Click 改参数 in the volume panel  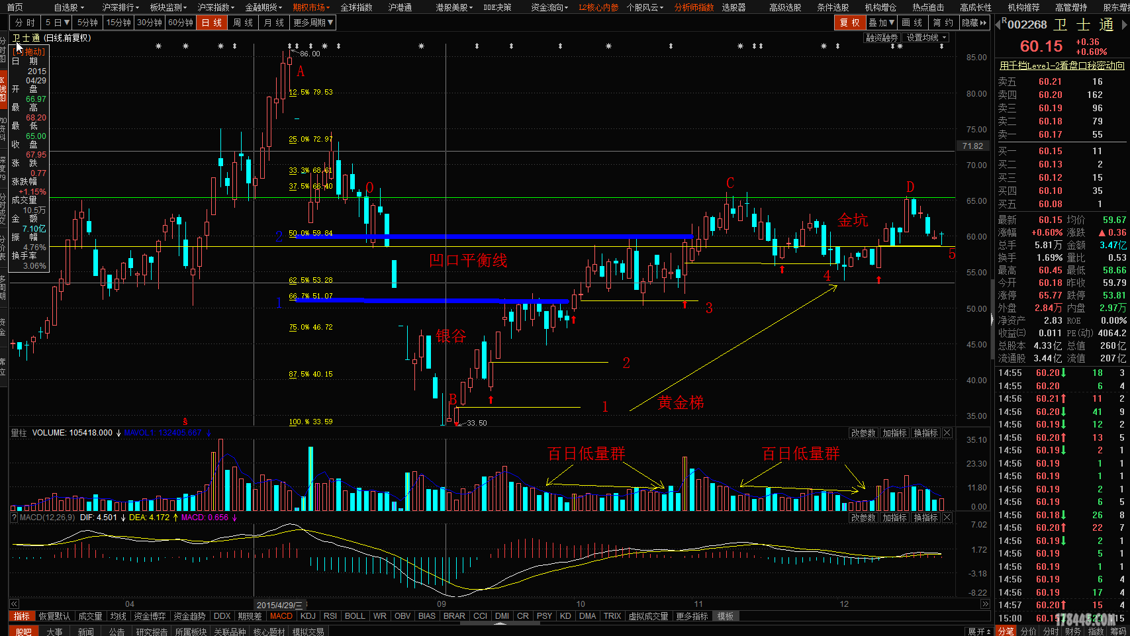[863, 433]
